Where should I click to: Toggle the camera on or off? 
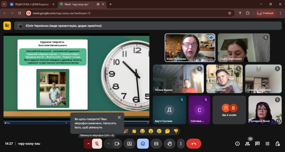(117, 144)
